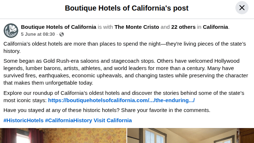Follow the #HistoricHotels hashtag
254x143 pixels.
pyautogui.click(x=23, y=120)
